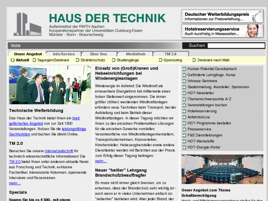Follow the TM 2.0 text link in paragraph
The height and width of the screenshot is (201, 268).
click(15, 162)
